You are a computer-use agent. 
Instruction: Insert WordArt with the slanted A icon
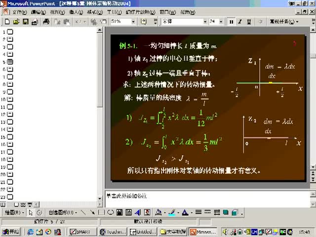tap(138, 212)
